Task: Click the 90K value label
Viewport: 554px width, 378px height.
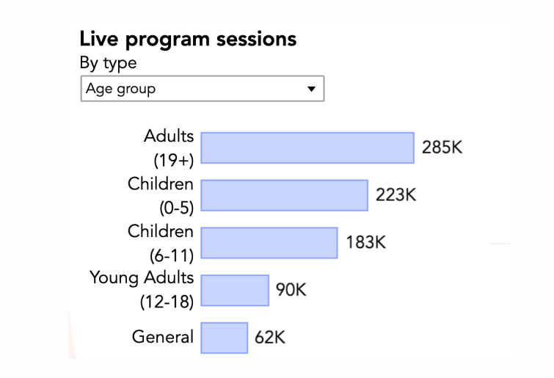Action: (291, 290)
